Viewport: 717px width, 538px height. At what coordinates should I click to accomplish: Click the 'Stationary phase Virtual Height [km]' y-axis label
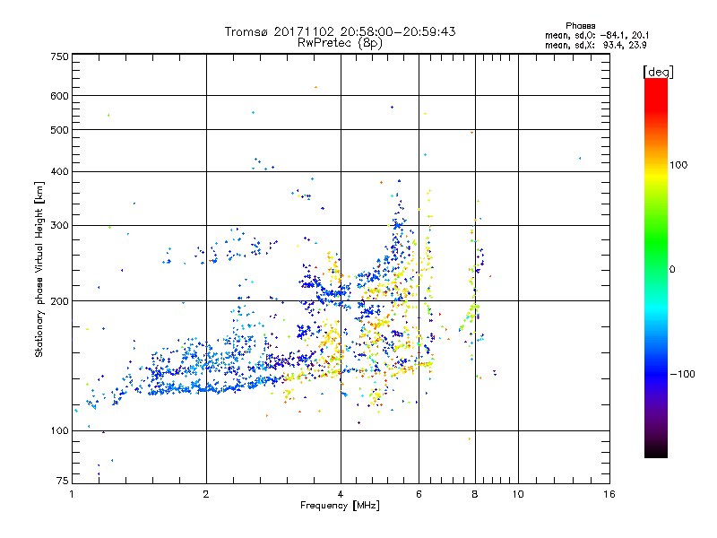39,269
